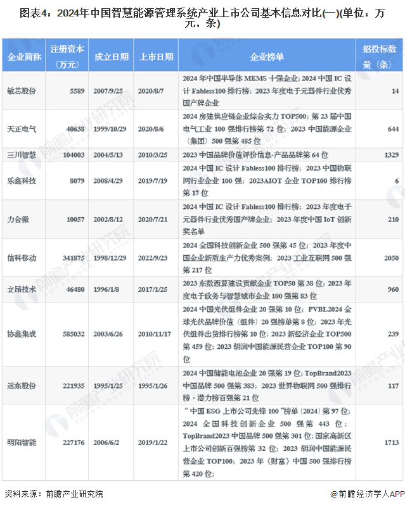The image size is (405, 507).
Task: Click bid count value 117
Action: click(x=394, y=385)
